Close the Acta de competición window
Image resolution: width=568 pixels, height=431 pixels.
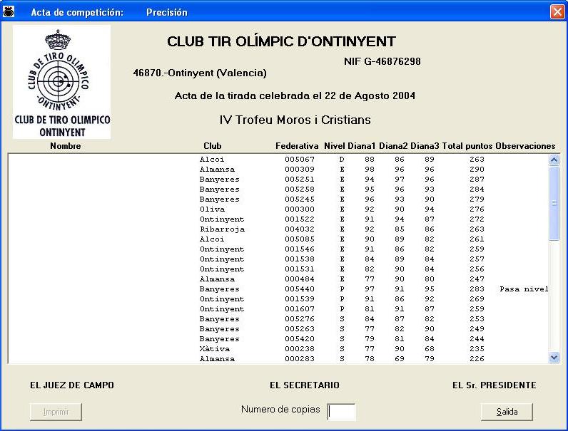(557, 11)
